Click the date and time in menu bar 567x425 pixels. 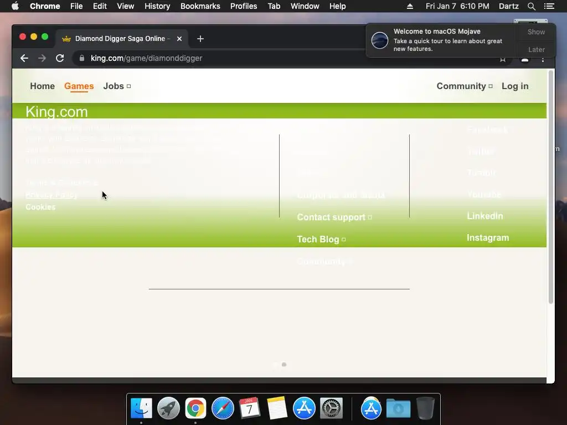457,6
